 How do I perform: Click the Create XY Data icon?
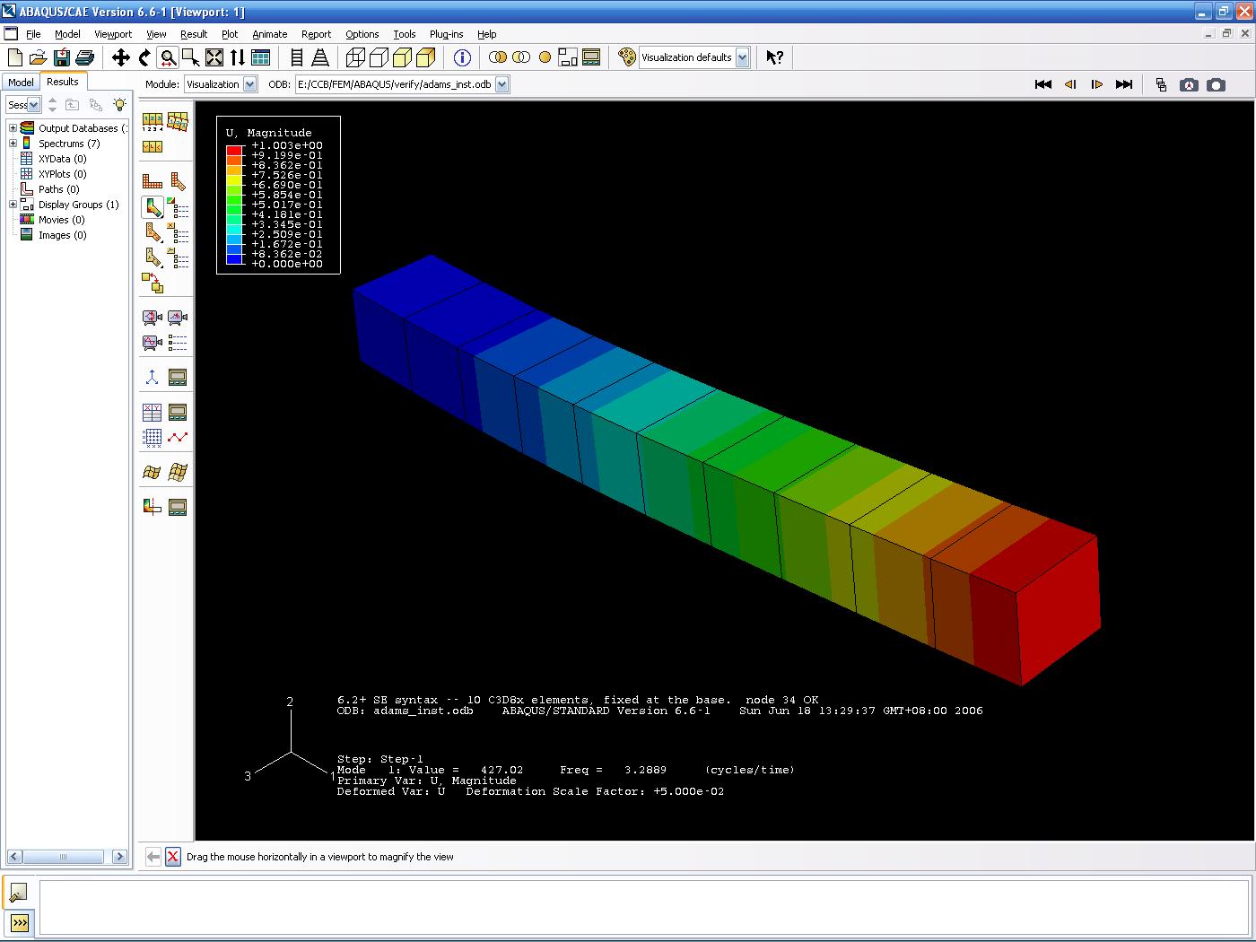153,413
